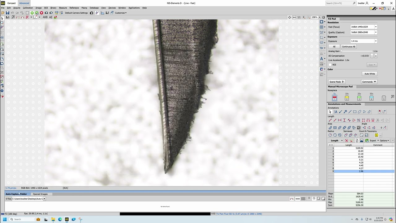Toggle the graph view icon in toolbar
The height and width of the screenshot is (223, 396).
point(103,13)
